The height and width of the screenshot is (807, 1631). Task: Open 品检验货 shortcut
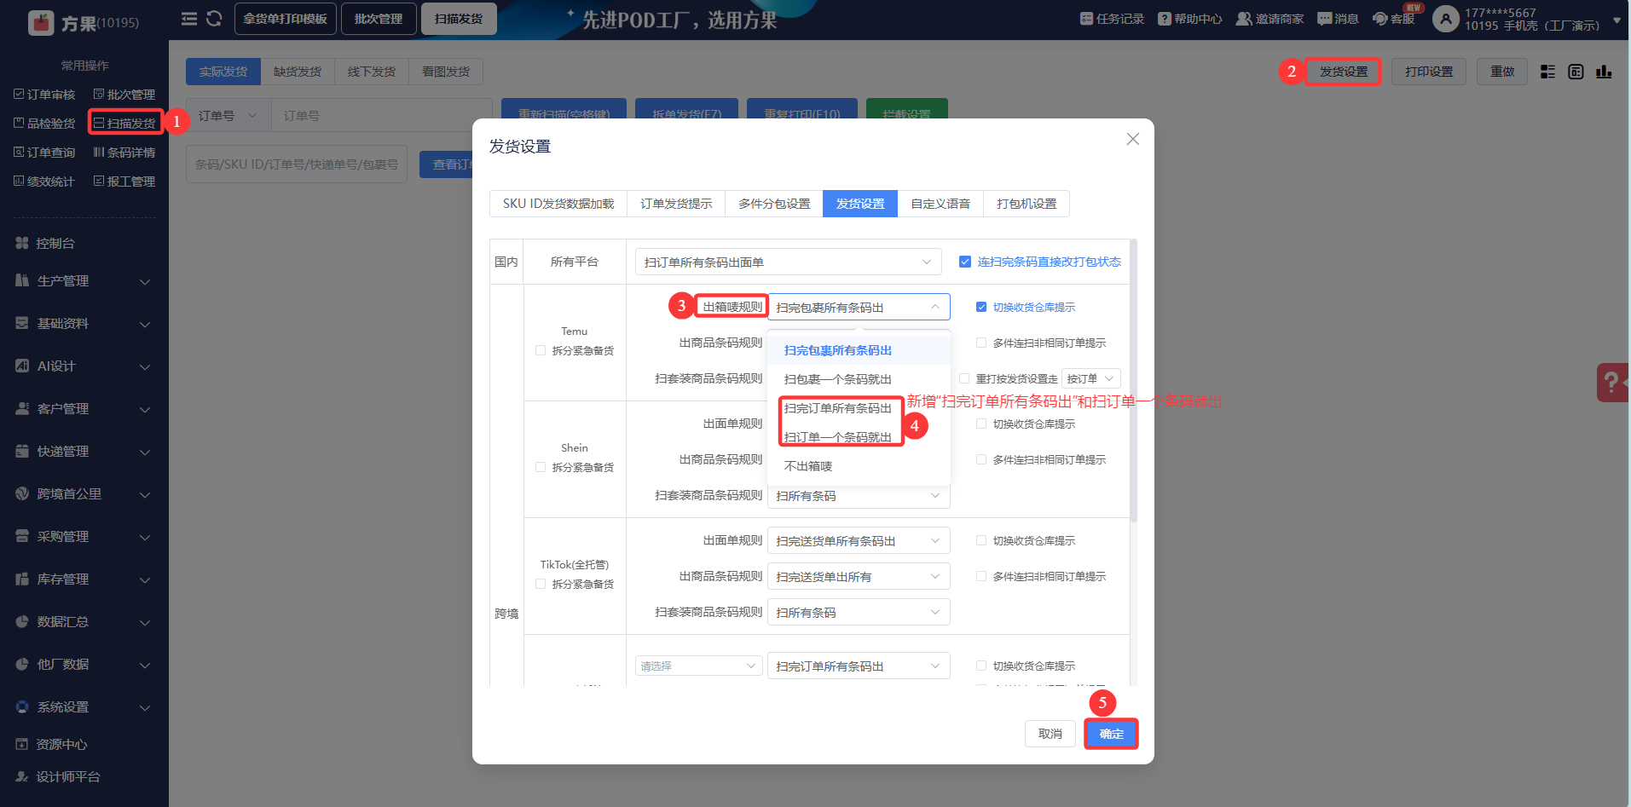click(44, 124)
